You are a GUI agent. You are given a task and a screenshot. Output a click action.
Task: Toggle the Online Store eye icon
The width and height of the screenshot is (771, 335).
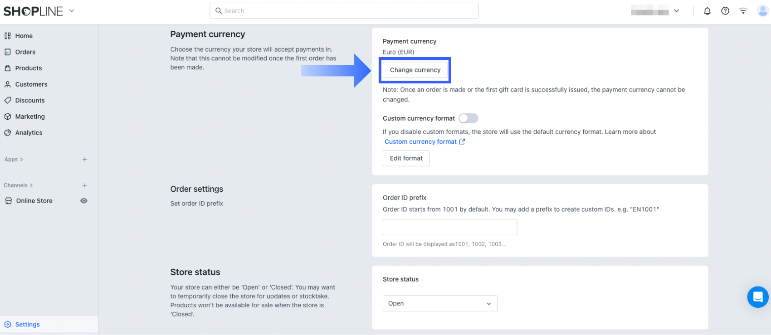pyautogui.click(x=84, y=201)
